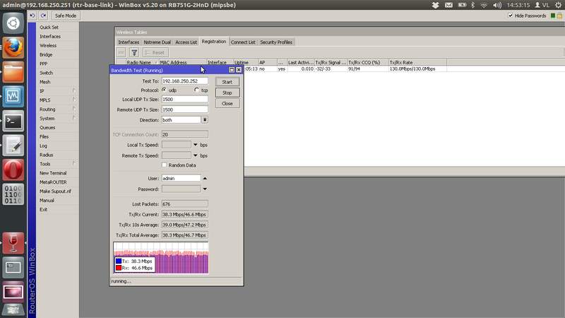Click the Test To address field
The width and height of the screenshot is (565, 318).
click(x=184, y=81)
